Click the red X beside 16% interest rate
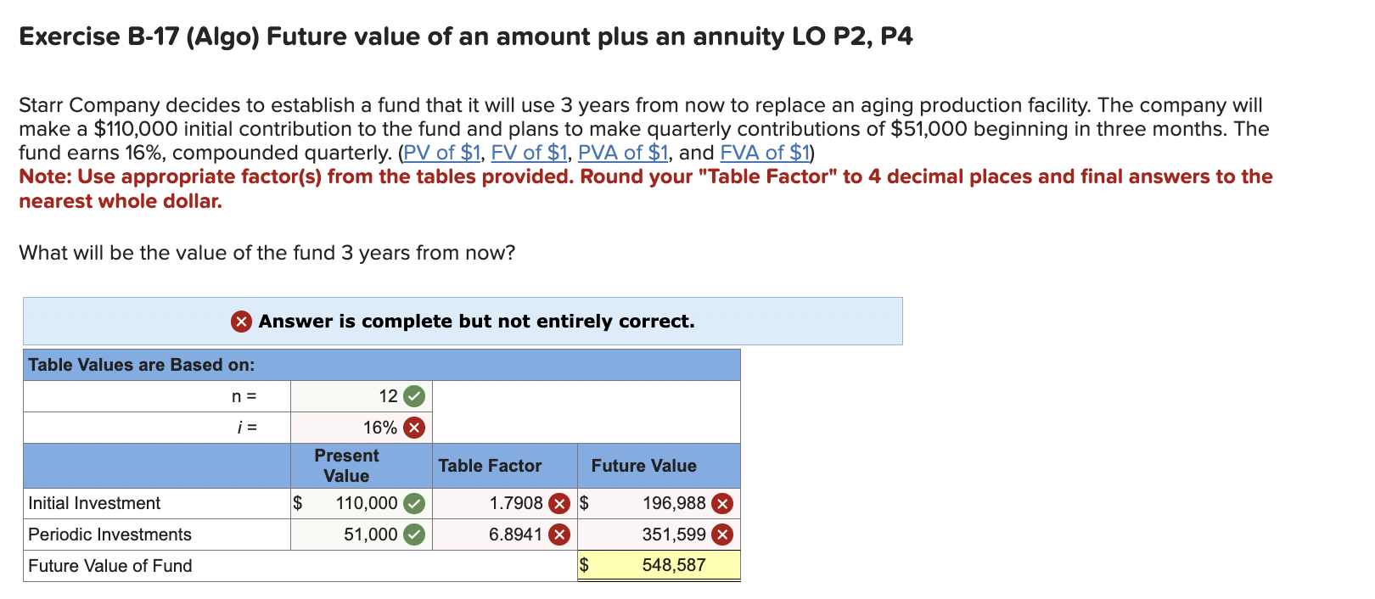 414,428
